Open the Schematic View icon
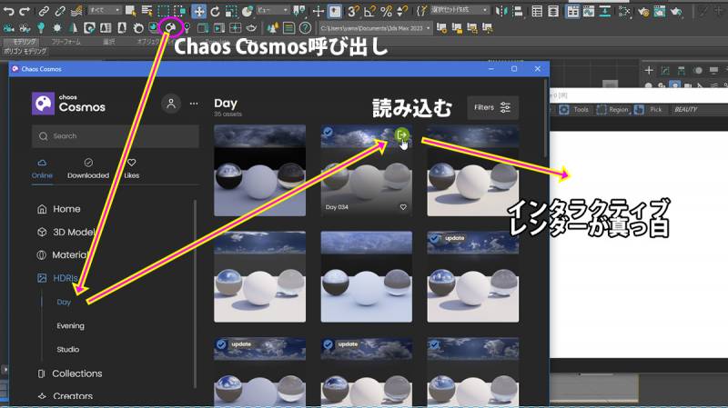This screenshot has height=408, width=728. click(x=605, y=11)
